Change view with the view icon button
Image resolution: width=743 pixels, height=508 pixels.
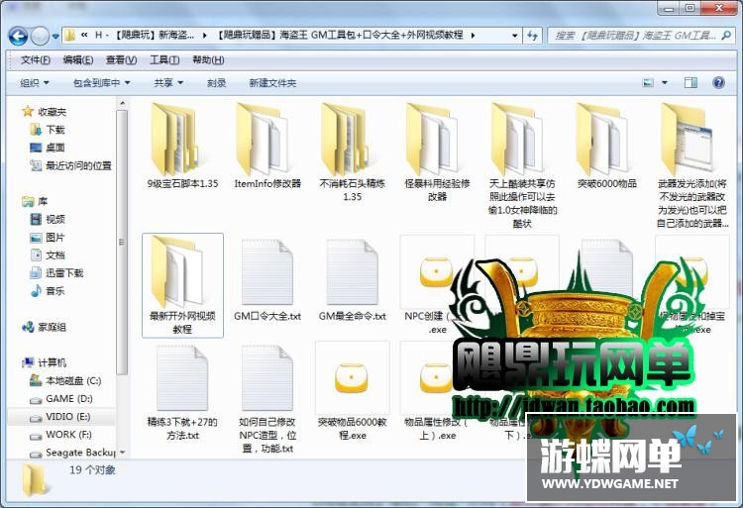(648, 83)
